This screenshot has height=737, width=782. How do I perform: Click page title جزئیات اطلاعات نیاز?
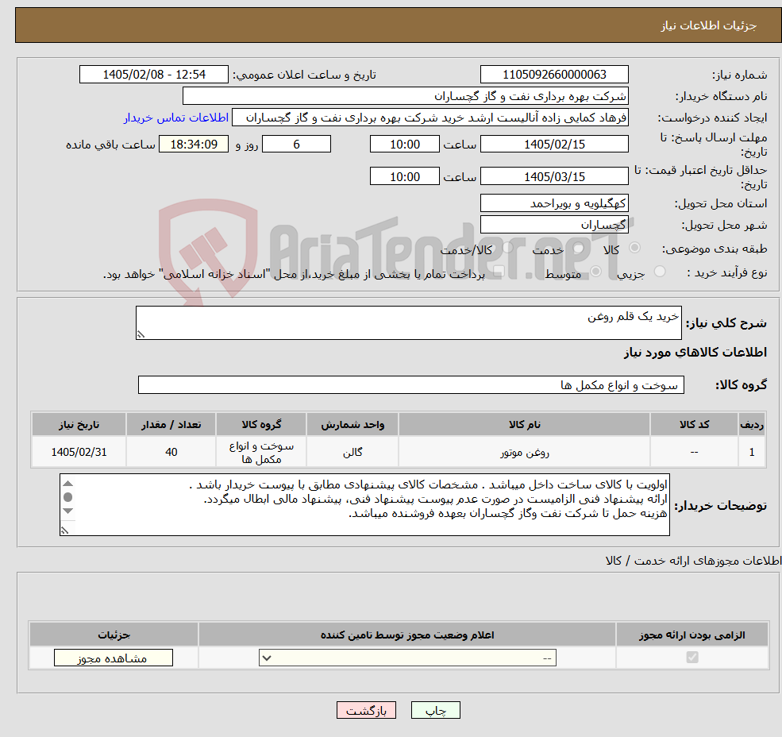(708, 25)
